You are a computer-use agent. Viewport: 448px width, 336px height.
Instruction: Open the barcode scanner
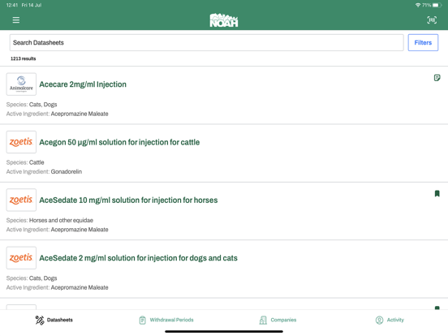point(432,19)
